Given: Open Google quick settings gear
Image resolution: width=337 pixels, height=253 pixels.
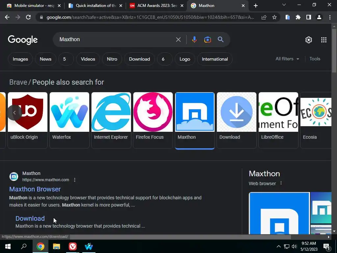Looking at the screenshot, I should [309, 40].
